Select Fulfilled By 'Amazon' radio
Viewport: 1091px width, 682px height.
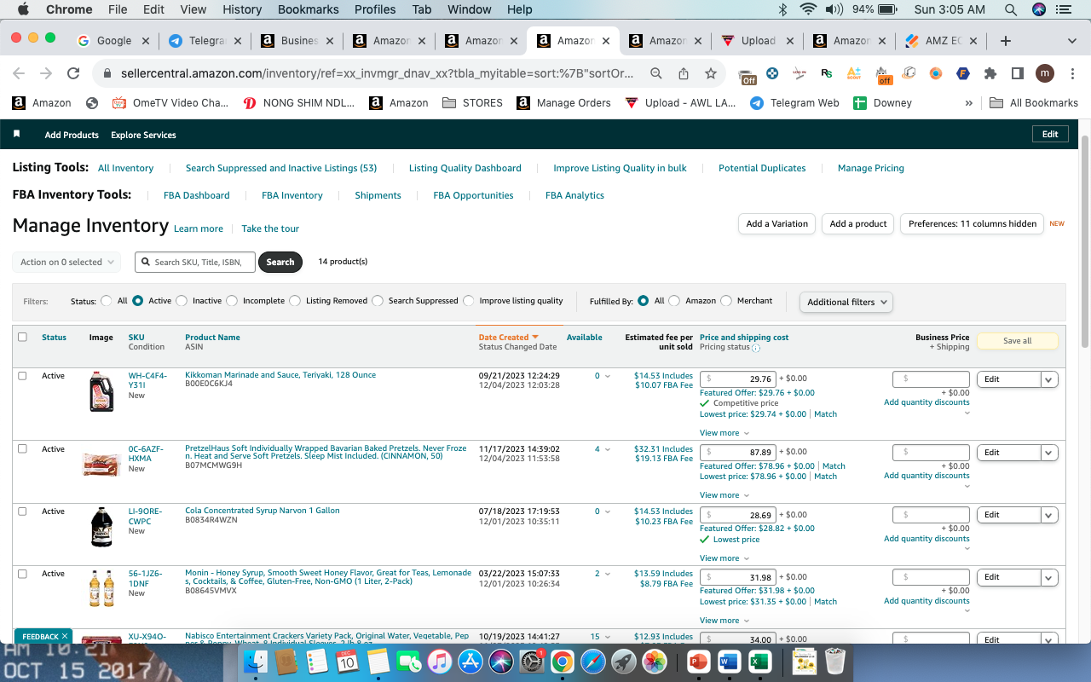coord(674,301)
